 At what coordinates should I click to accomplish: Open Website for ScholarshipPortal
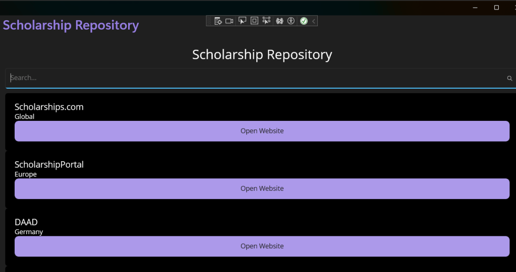[x=262, y=188]
